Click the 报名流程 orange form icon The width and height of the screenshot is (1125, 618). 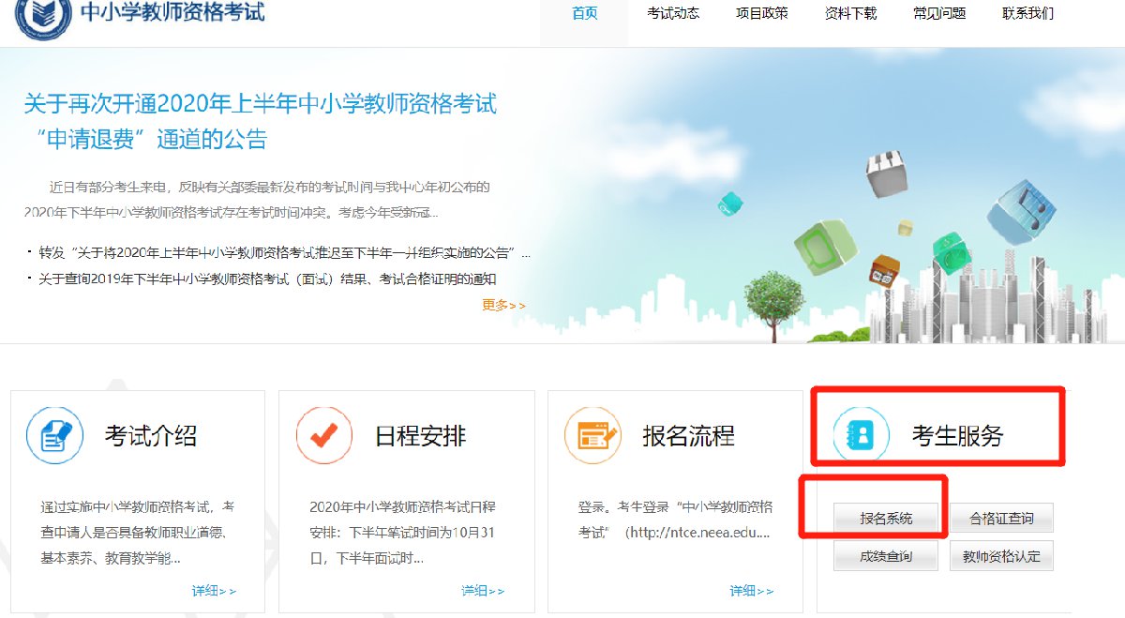pos(592,436)
